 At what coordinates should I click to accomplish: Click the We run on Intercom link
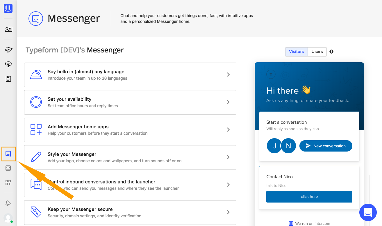pyautogui.click(x=309, y=223)
